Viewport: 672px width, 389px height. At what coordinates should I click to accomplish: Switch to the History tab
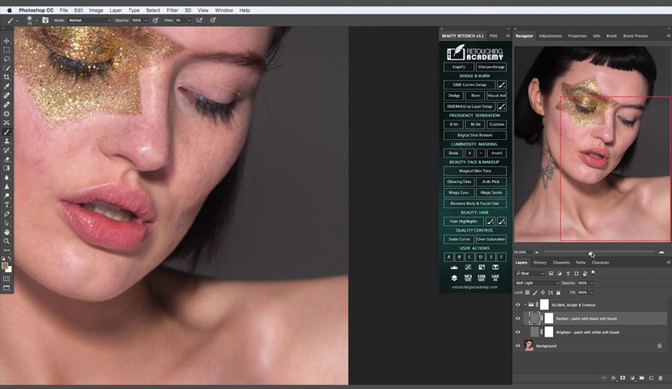539,262
